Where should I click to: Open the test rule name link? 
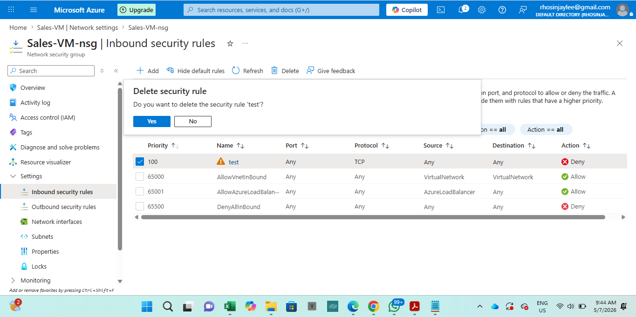[234, 162]
